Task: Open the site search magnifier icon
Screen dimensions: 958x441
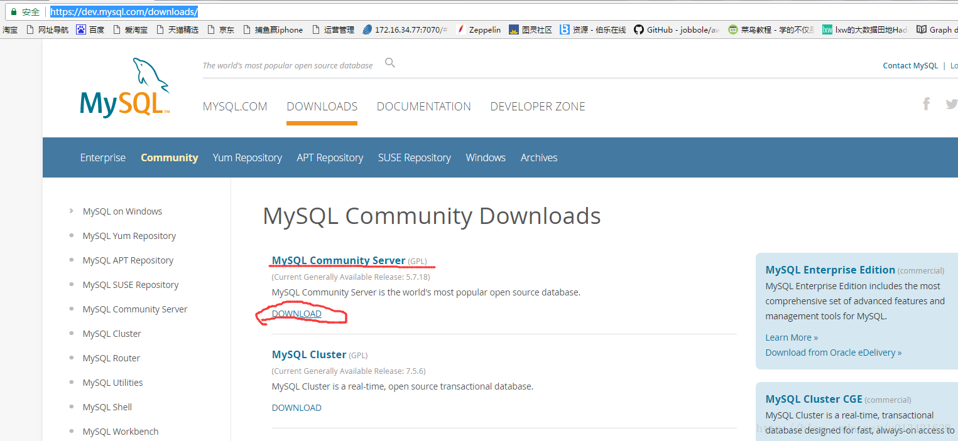Action: 390,63
